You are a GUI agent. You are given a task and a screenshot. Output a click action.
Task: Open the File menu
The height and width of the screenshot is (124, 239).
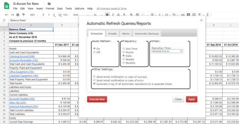pyautogui.click(x=15, y=8)
